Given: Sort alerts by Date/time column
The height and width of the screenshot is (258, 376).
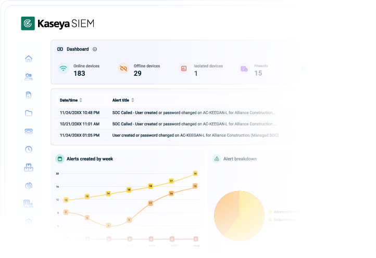Looking at the screenshot, I should pos(81,100).
